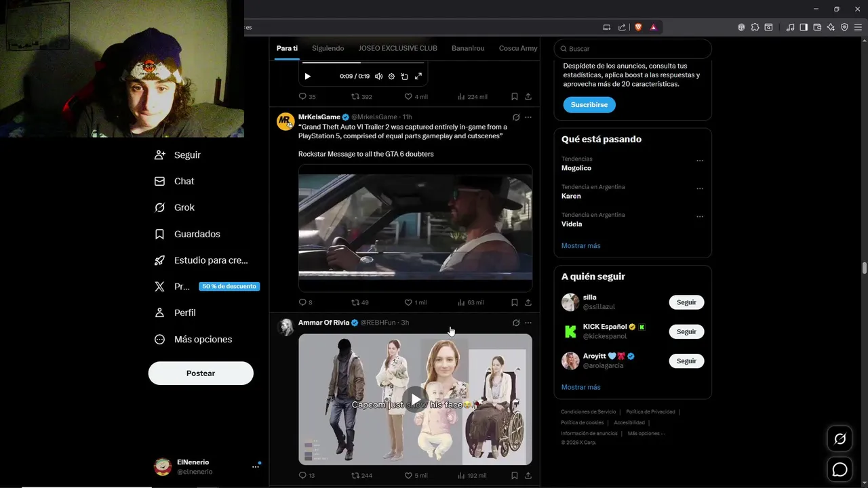Viewport: 868px width, 488px height.
Task: Open Perfil in the left sidebar
Action: (175, 312)
